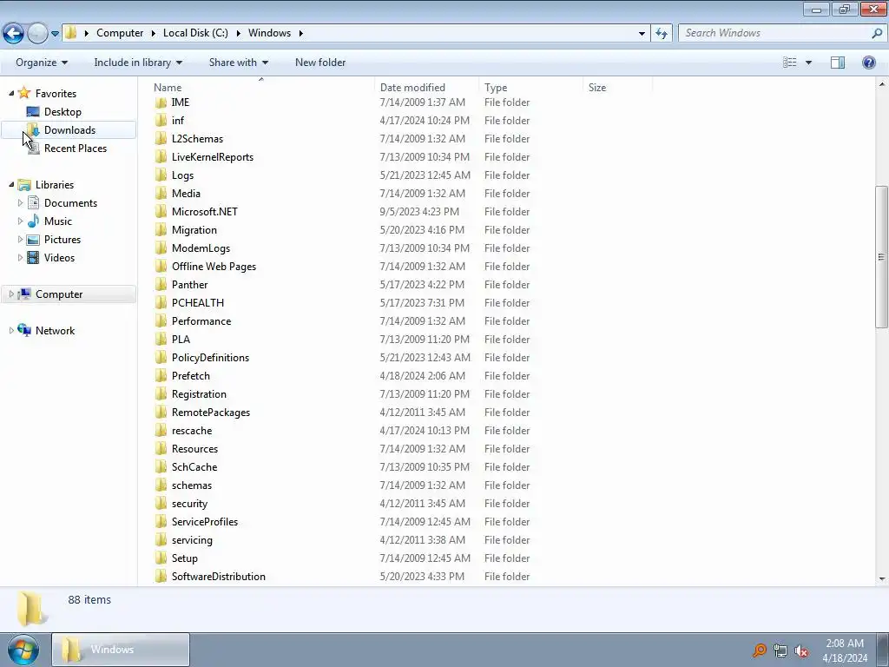This screenshot has width=889, height=667.
Task: Select the RemotePackages folder name
Action: coord(211,412)
